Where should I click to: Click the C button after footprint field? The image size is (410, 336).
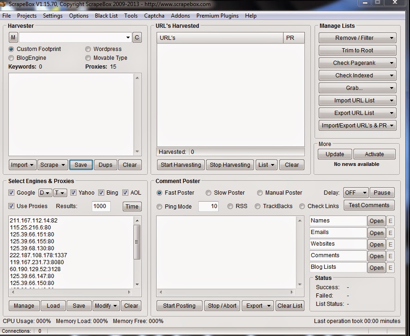[137, 37]
